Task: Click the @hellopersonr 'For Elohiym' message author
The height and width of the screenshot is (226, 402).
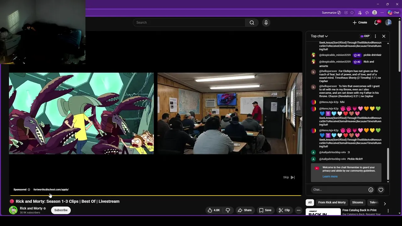Action: [328, 71]
